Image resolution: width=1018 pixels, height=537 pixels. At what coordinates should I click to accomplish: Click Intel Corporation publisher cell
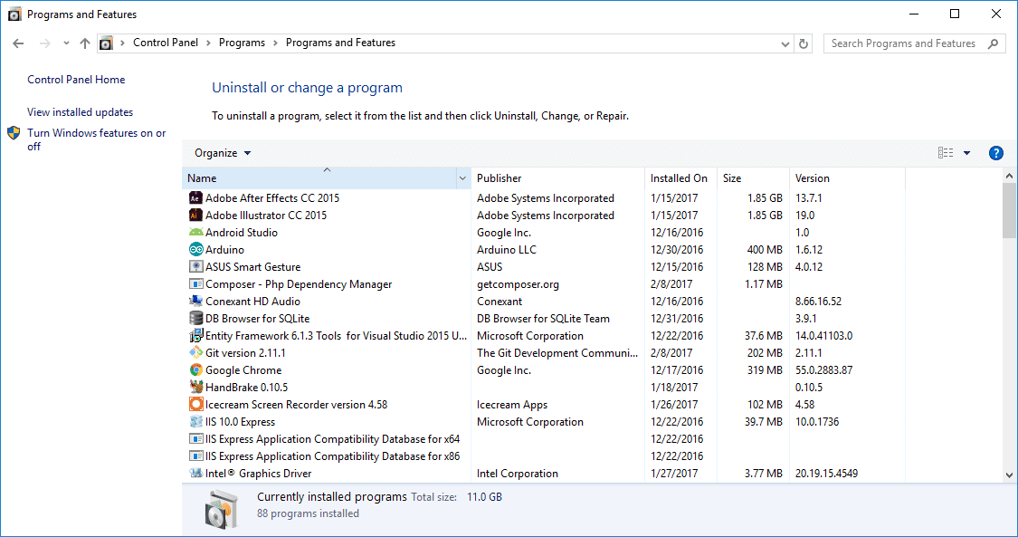tap(518, 474)
